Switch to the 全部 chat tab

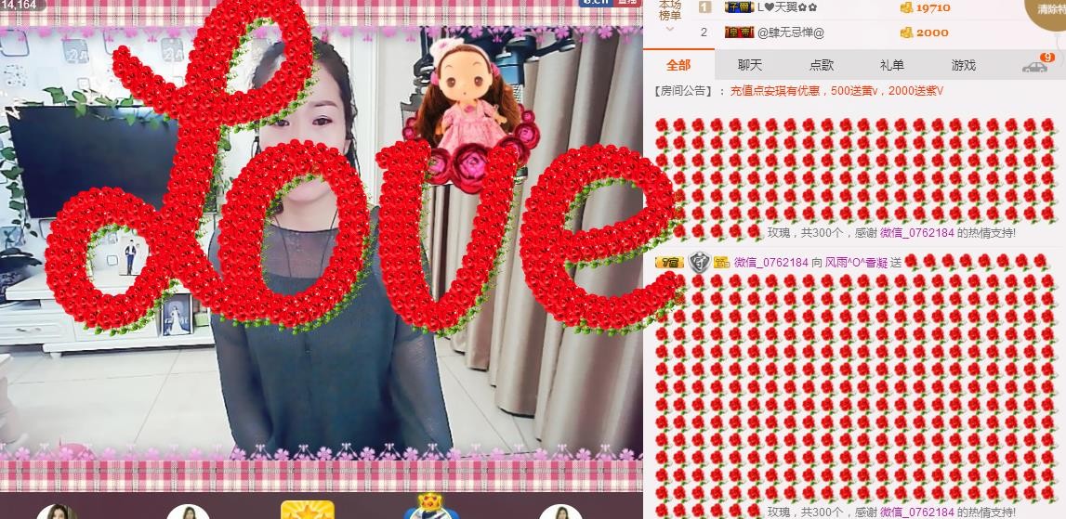678,65
